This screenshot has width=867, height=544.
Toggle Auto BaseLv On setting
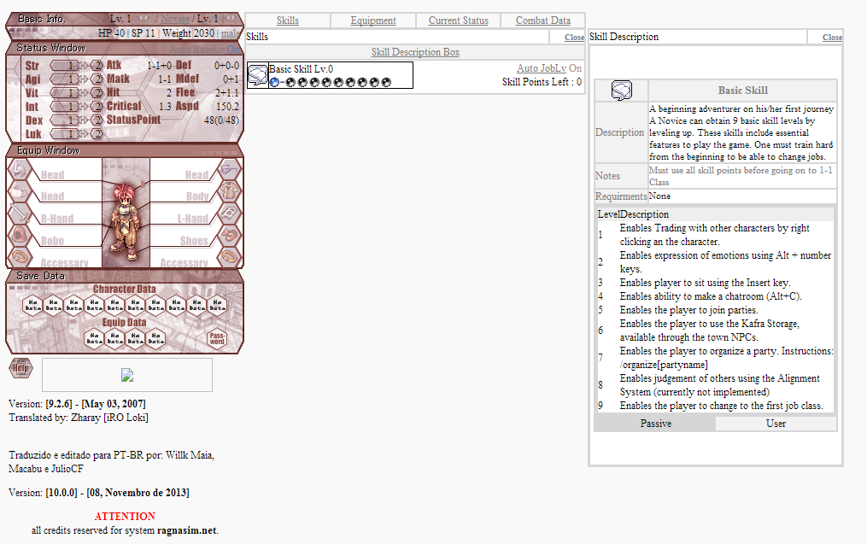pyautogui.click(x=205, y=50)
